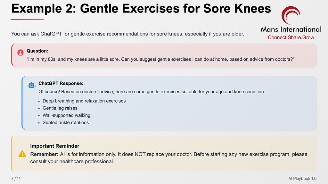Click the Important Reminder heading
The height and width of the screenshot is (184, 328).
55,146
